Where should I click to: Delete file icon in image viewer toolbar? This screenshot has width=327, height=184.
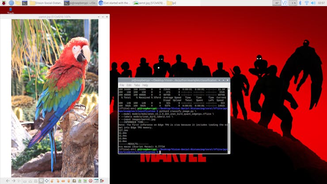(x=91, y=180)
